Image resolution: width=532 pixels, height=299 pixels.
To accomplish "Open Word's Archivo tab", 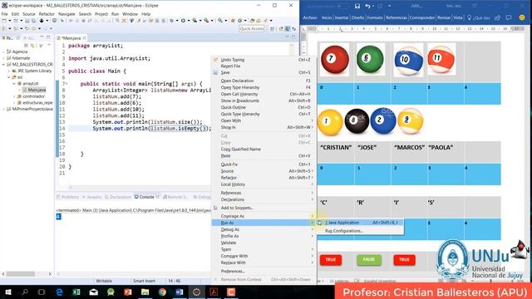I will [x=310, y=17].
